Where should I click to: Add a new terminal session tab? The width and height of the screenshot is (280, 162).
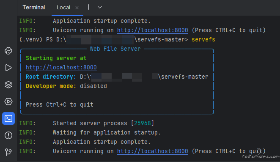pyautogui.click(x=88, y=7)
